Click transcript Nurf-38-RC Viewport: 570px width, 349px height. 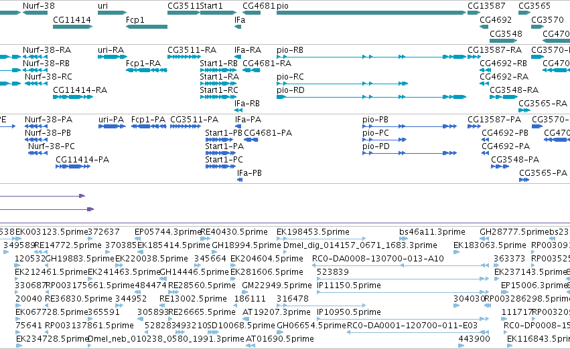coord(48,76)
